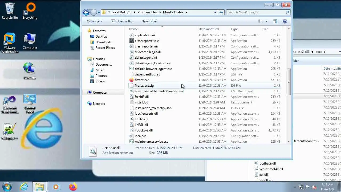Click the Windows Start button
Viewport: 341px width, 192px height.
(7, 187)
